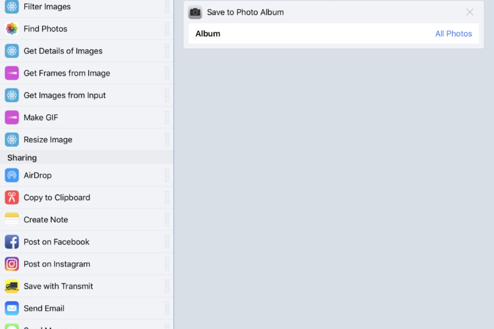Select the Post on Facebook icon

12,241
